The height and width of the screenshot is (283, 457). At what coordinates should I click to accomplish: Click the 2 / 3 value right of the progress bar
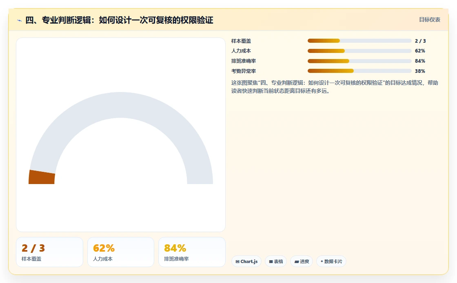tap(420, 41)
